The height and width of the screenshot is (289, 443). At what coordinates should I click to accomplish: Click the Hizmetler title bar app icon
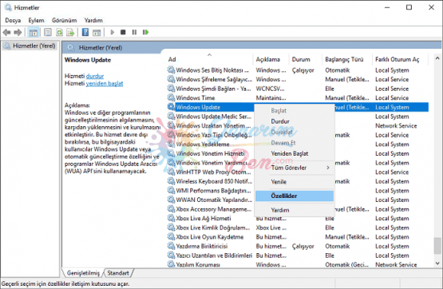[8, 8]
